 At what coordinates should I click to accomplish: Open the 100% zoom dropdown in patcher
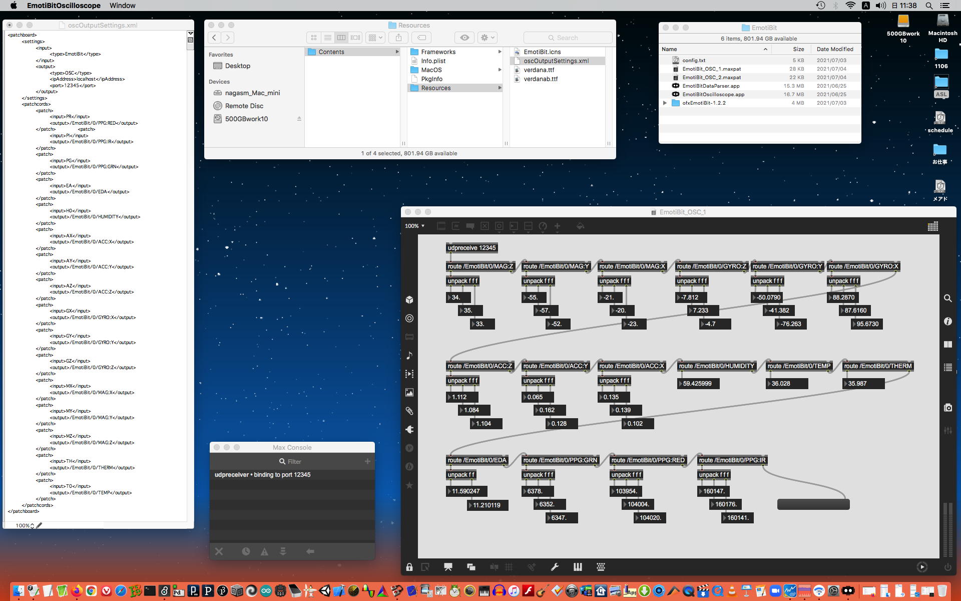(414, 226)
